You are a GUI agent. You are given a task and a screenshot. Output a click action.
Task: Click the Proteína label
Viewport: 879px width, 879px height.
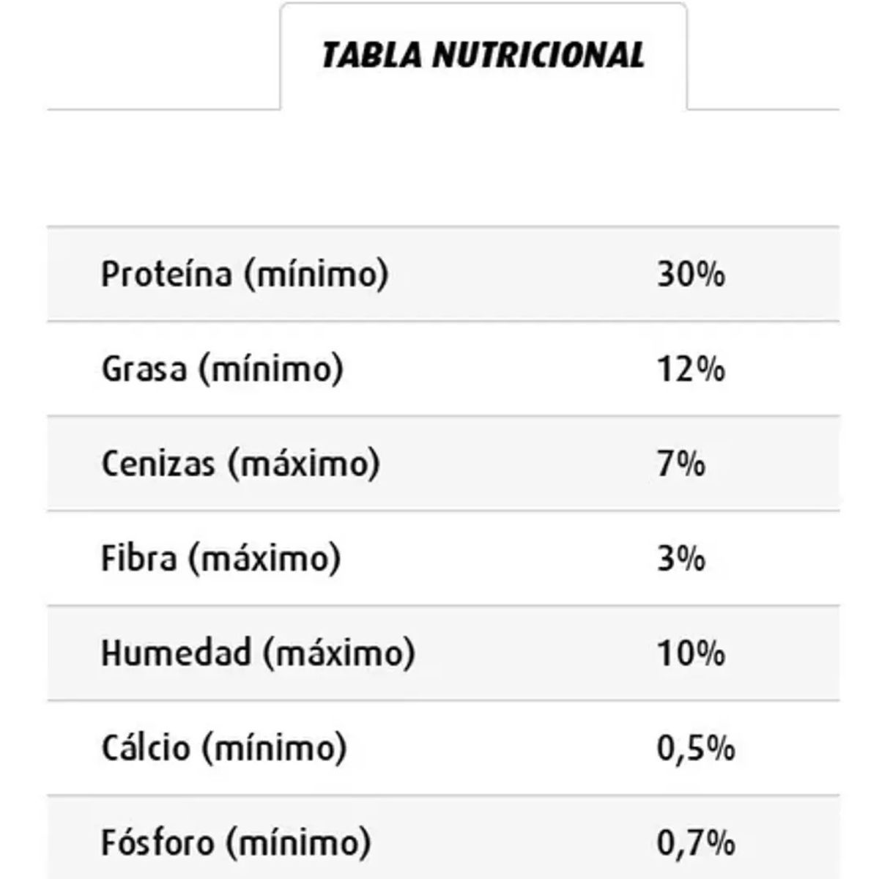coord(166,275)
